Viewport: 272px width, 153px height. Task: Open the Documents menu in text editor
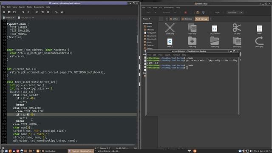point(39,7)
